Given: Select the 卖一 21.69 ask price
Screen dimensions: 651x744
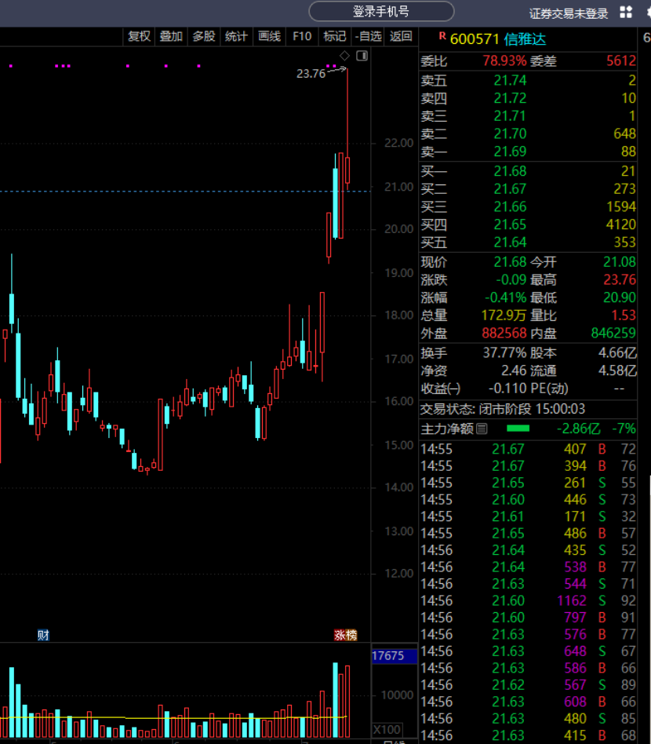Looking at the screenshot, I should coord(510,151).
